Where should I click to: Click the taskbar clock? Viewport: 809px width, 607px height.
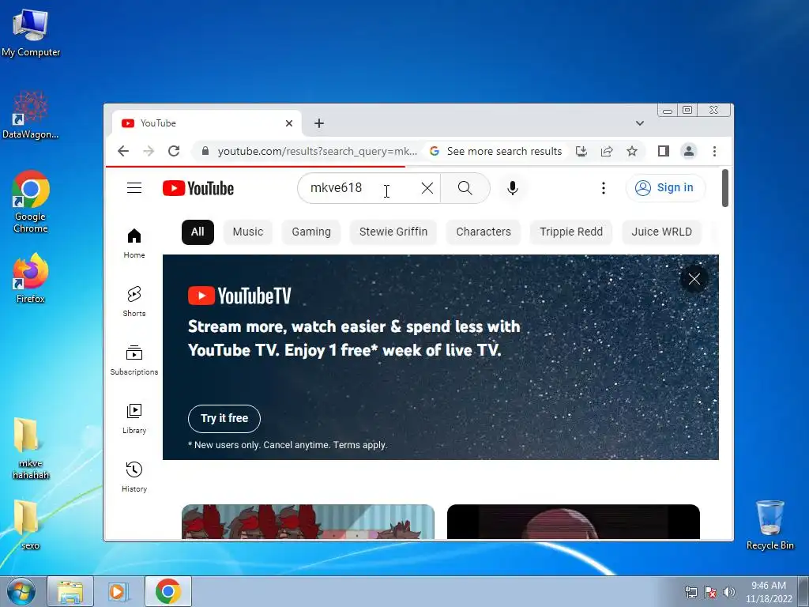pos(769,592)
